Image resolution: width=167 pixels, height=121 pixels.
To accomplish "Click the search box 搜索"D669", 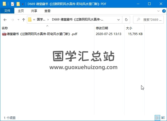I will click(x=148, y=19).
